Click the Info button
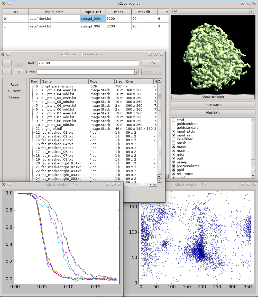Image resolution: width=258 pixels, height=297 pixels. [x=151, y=63]
